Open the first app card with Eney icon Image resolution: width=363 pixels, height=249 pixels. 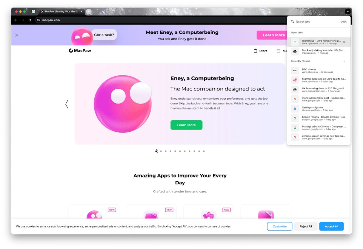coord(94,212)
